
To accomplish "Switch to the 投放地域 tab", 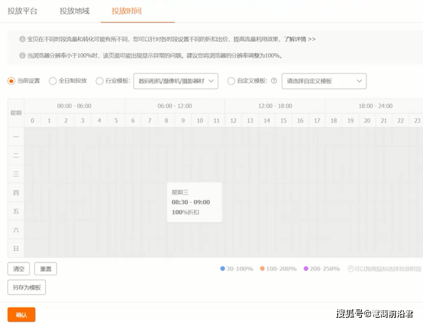I will [75, 11].
